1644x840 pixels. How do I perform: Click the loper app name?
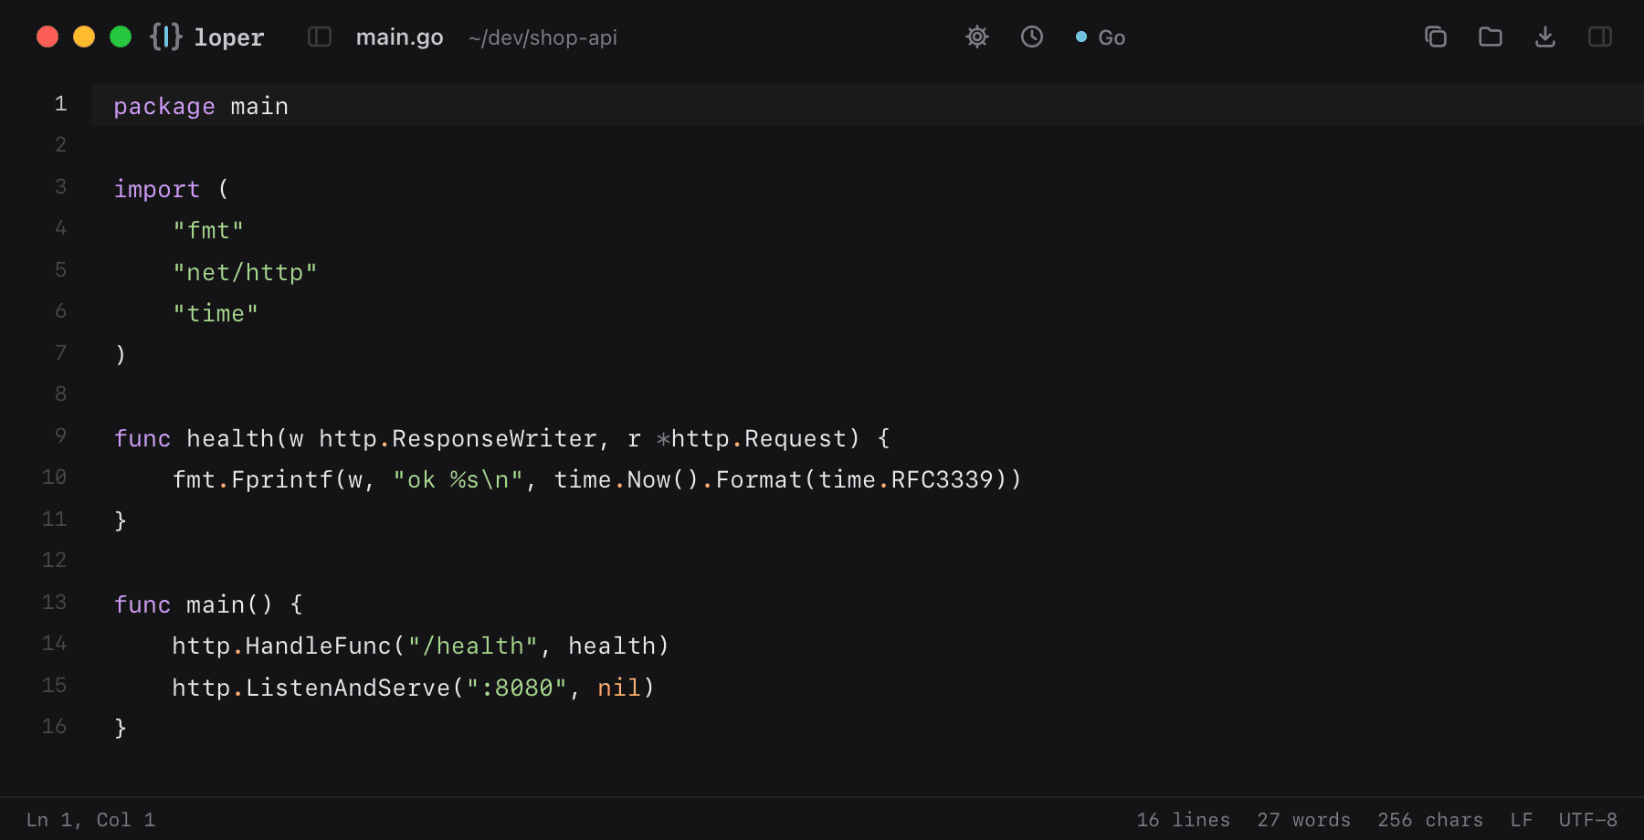click(x=228, y=37)
